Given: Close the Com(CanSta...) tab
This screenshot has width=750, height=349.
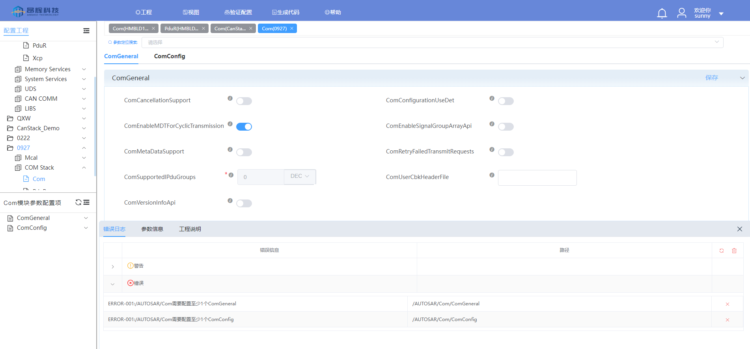Looking at the screenshot, I should click(x=251, y=28).
